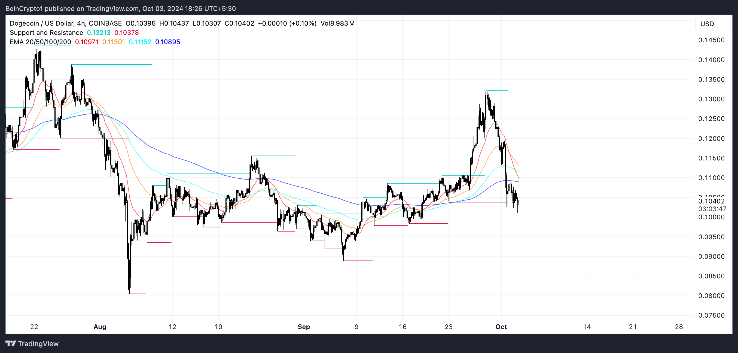Click the Oct label on time axis
The width and height of the screenshot is (738, 353).
tap(501, 327)
